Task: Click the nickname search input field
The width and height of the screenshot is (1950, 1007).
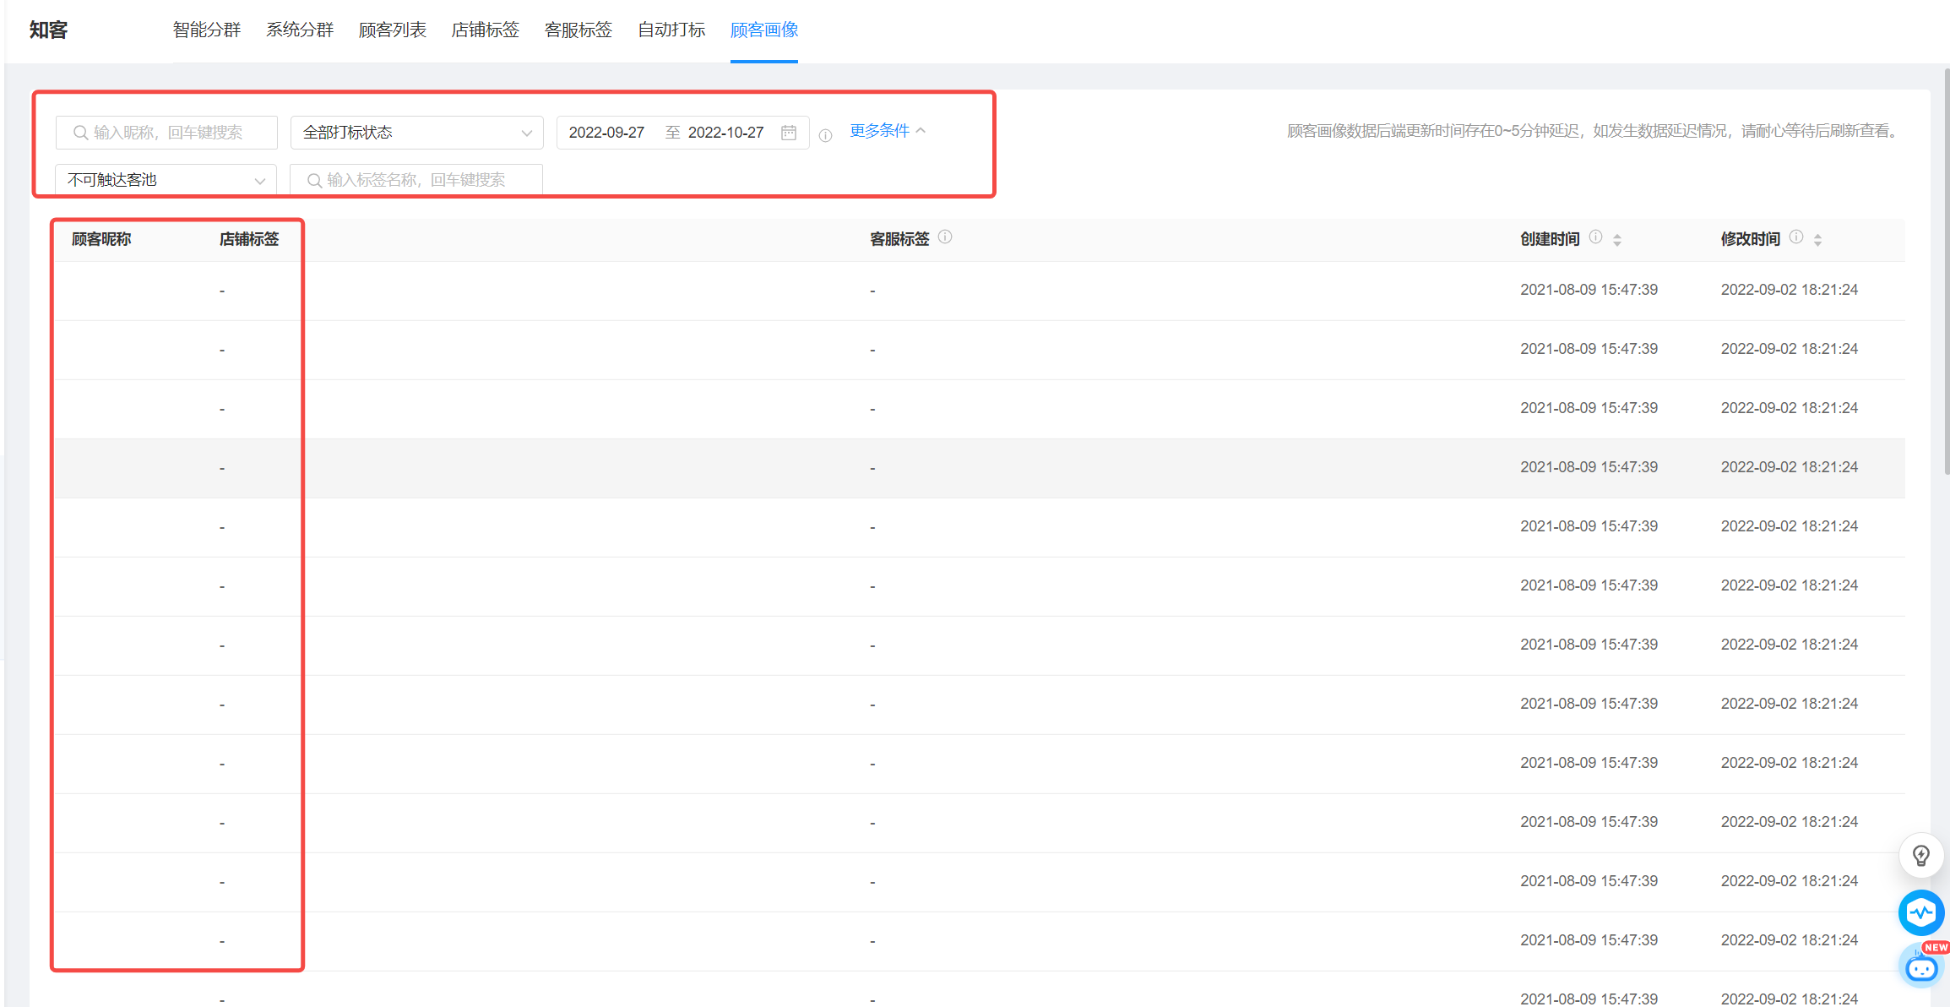Action: click(x=166, y=133)
